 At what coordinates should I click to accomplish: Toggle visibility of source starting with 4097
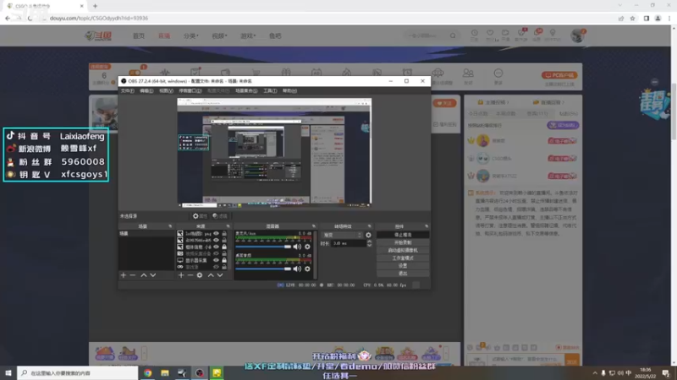tap(216, 241)
